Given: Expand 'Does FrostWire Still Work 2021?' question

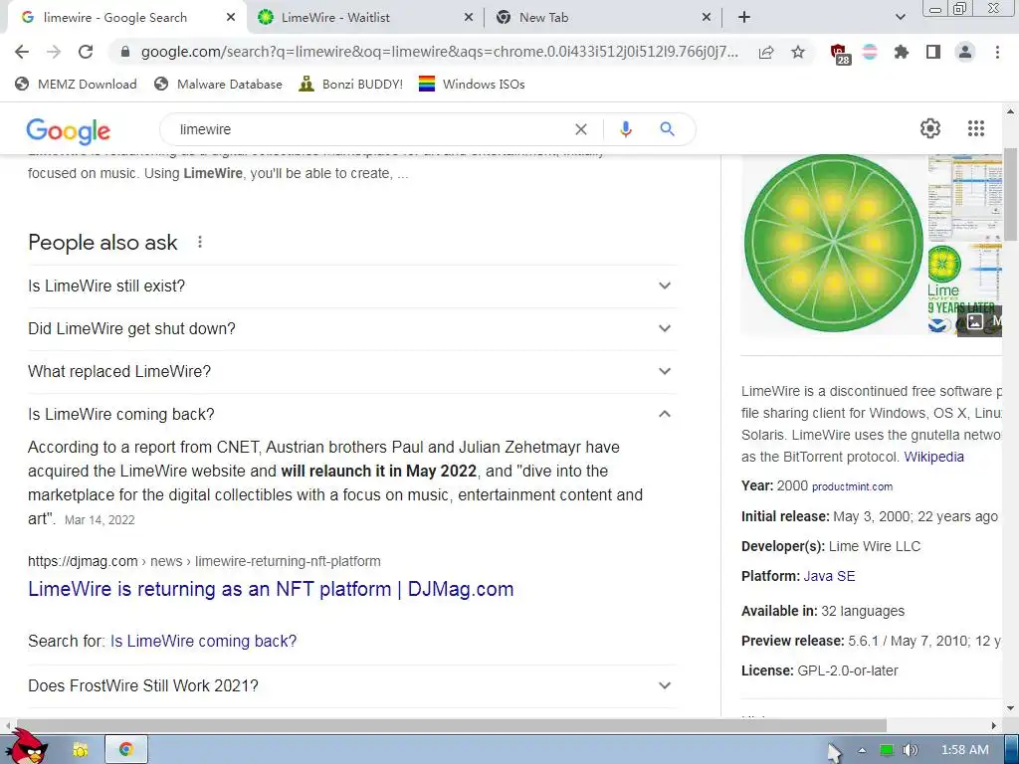Looking at the screenshot, I should click(351, 685).
